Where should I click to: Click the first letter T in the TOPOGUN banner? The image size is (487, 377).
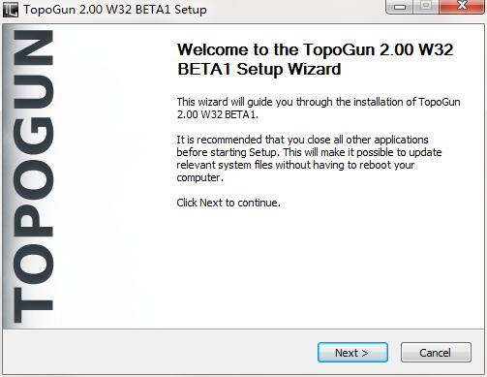33,305
